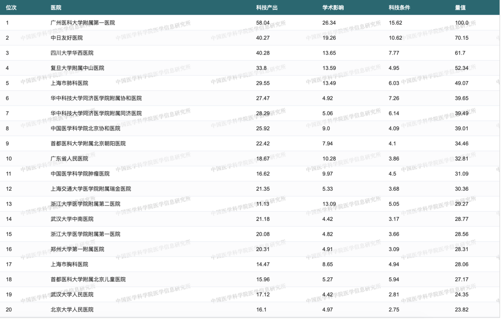Click 学术影响 value 13.65
Image resolution: width=501 pixels, height=319 pixels.
click(329, 53)
